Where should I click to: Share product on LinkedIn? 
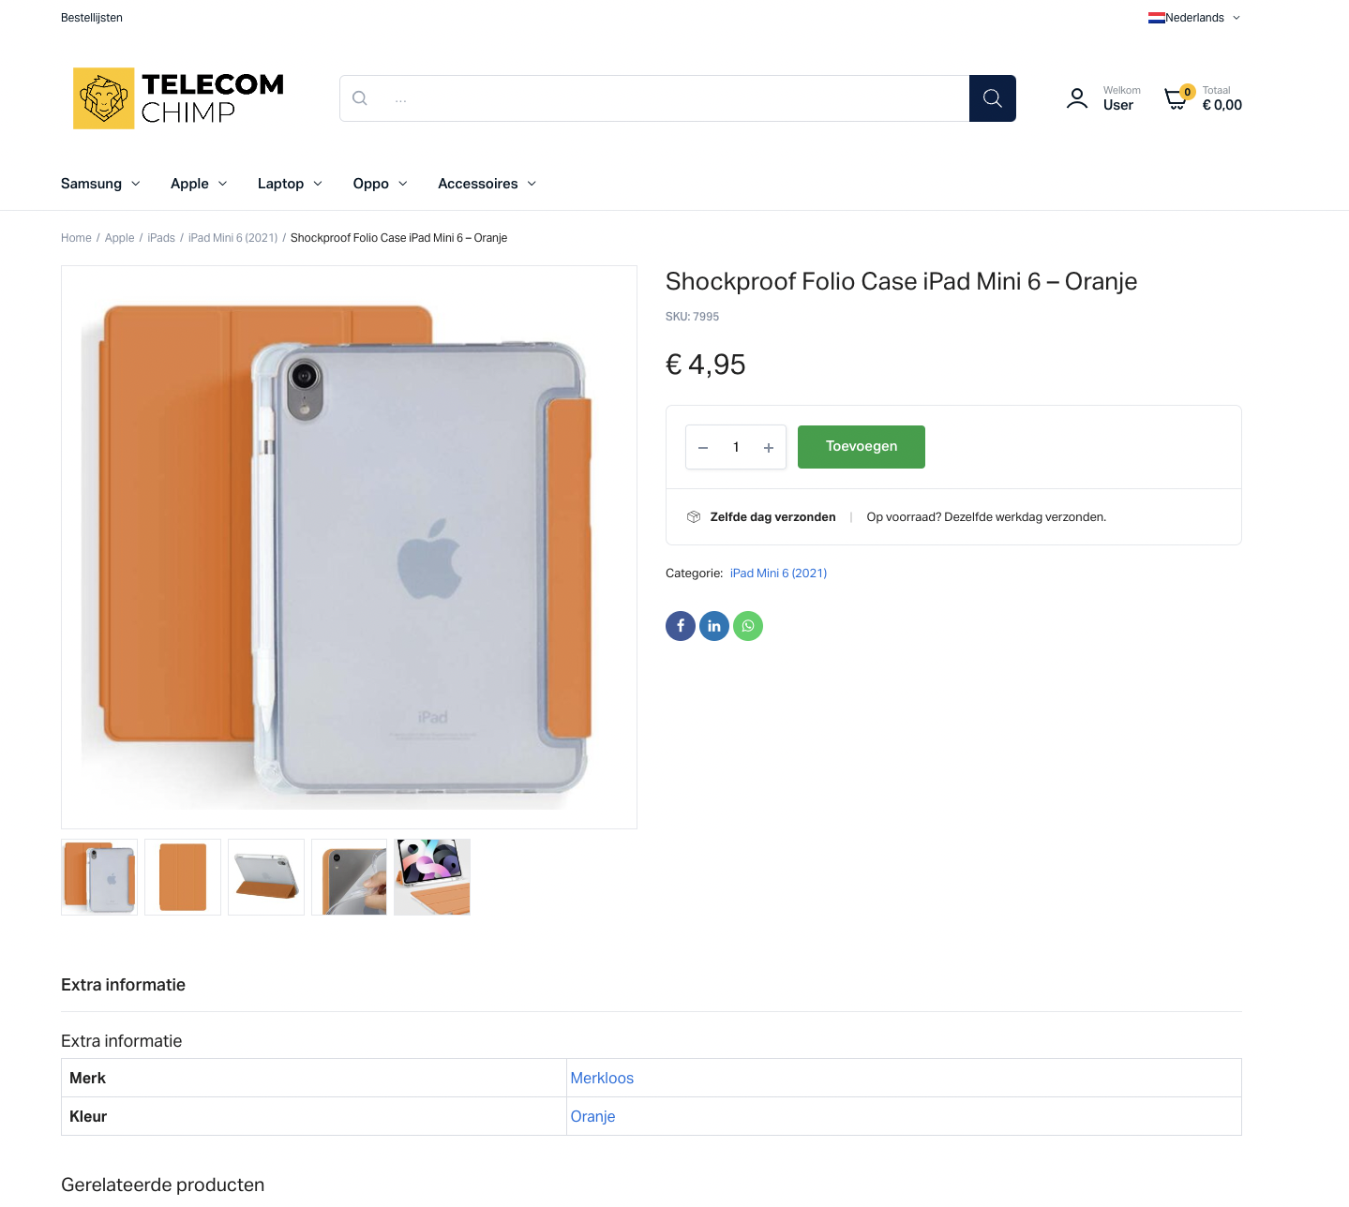[x=714, y=626]
